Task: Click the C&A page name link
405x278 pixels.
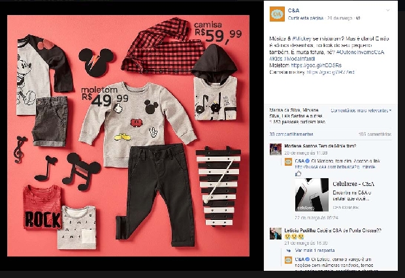Action: click(x=293, y=10)
